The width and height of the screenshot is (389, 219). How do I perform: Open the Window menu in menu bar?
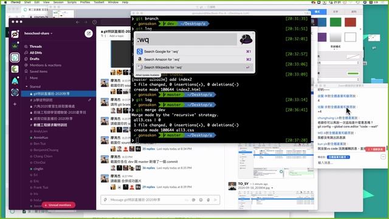pos(113,2)
